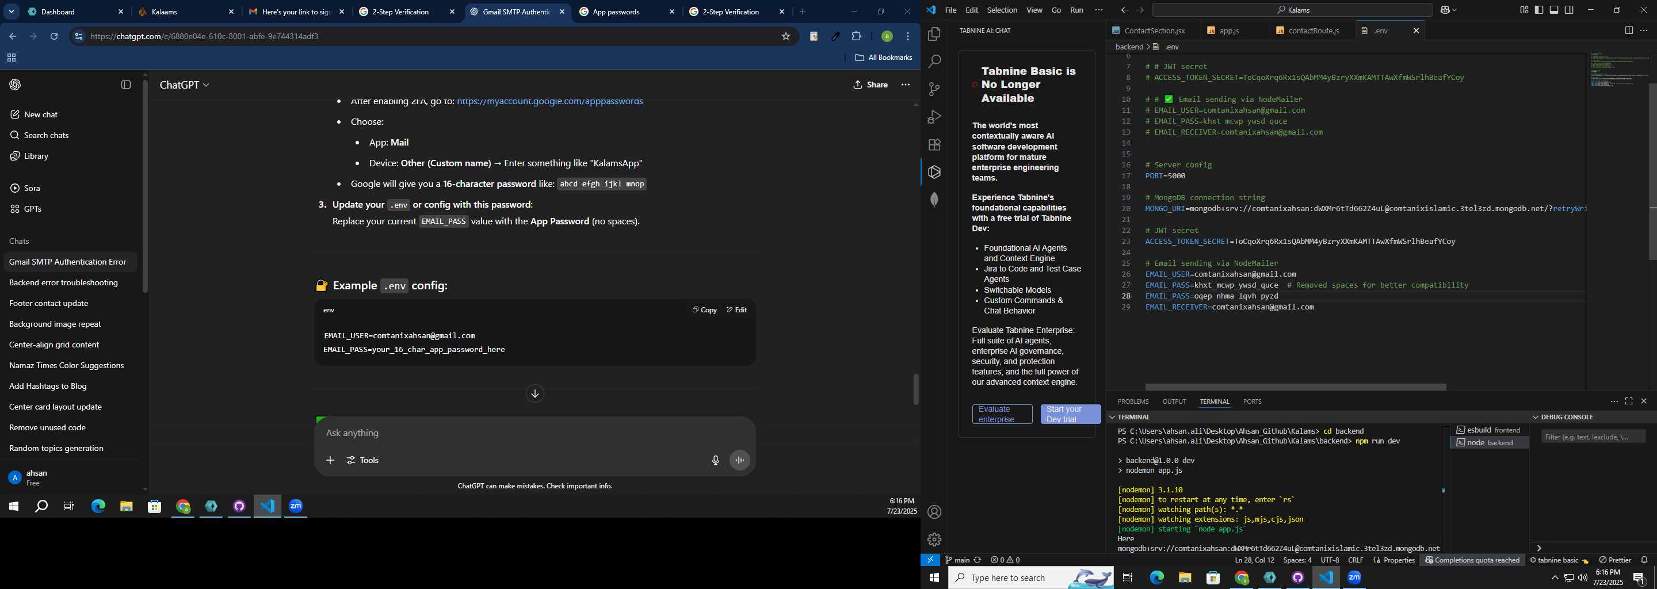Click Start your Dev trial button
The image size is (1657, 589).
click(1070, 414)
